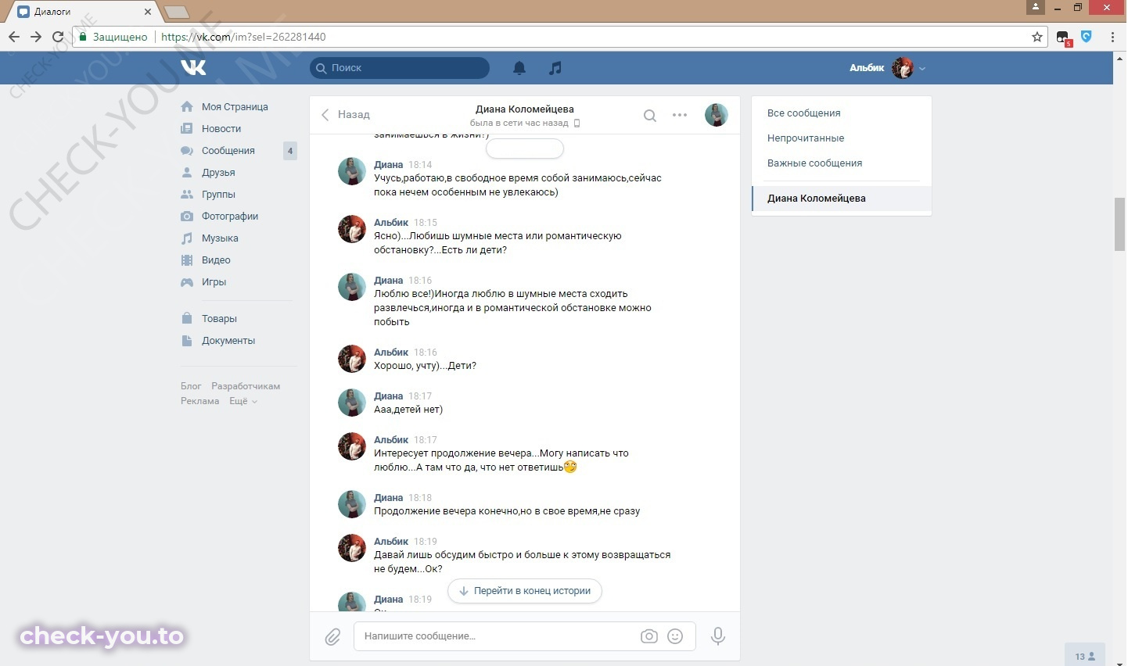Click the VK logo in the header
1128x666 pixels.
click(x=193, y=67)
